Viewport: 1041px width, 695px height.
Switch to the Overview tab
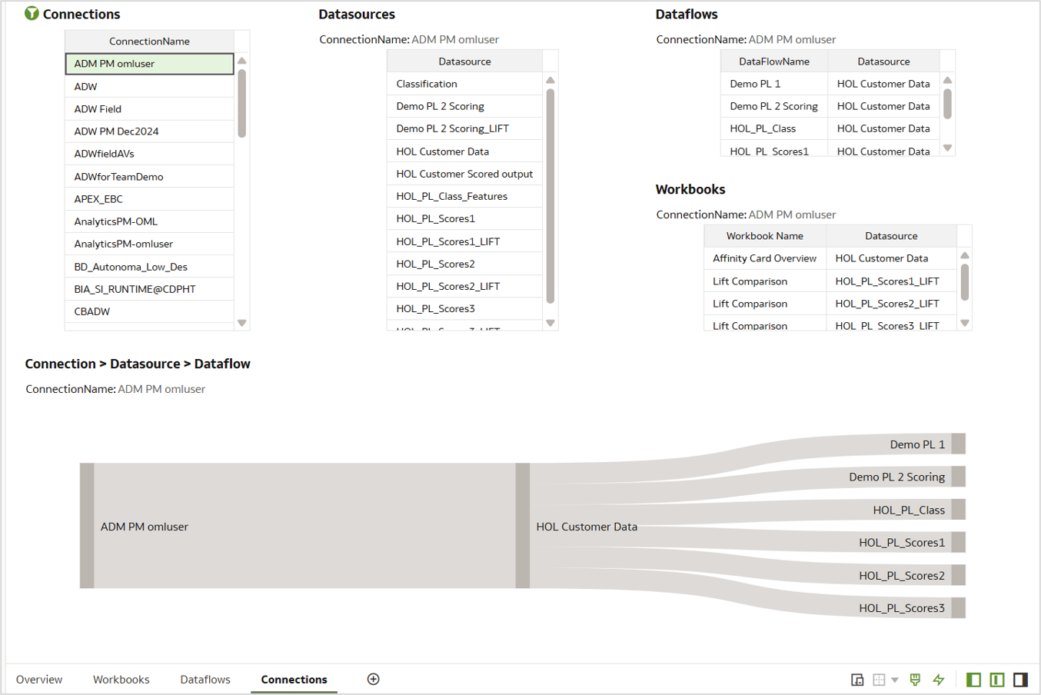coord(39,680)
